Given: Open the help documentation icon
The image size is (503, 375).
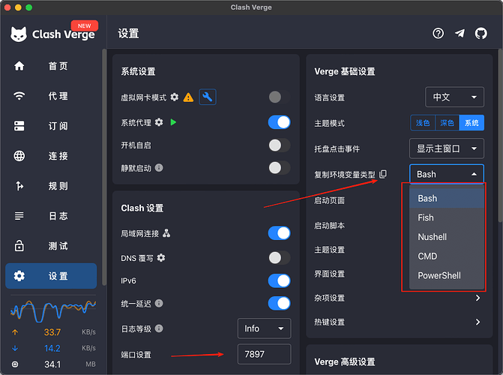Looking at the screenshot, I should [x=439, y=34].
